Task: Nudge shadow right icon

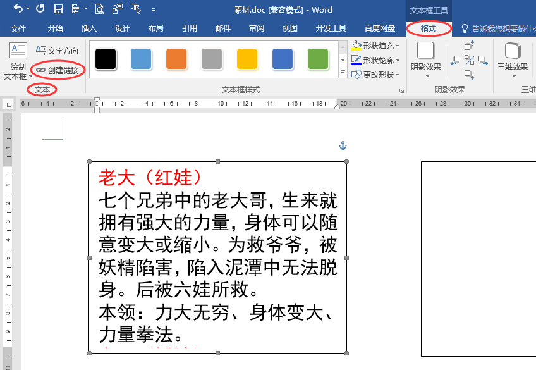Action: (x=483, y=60)
